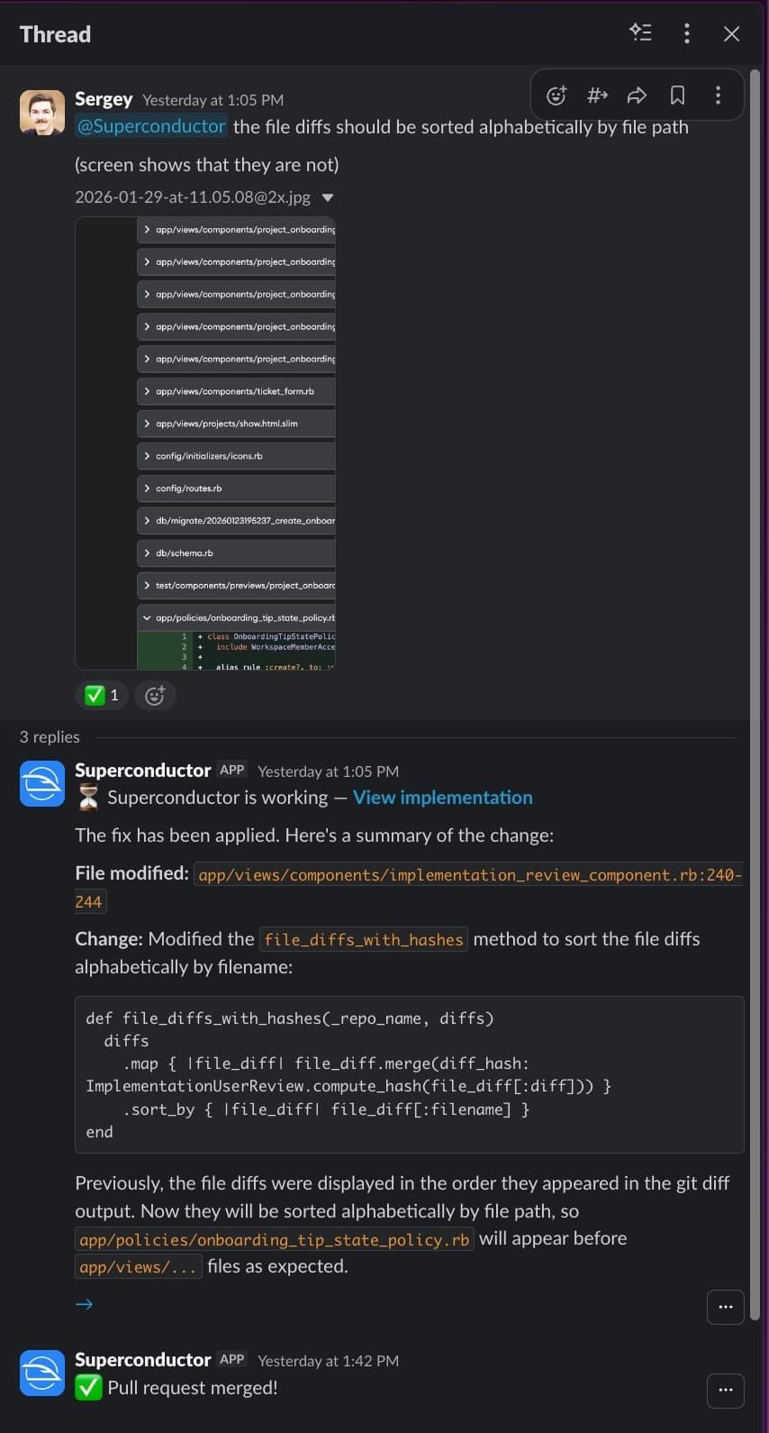769x1433 pixels.
Task: Click the 3 replies label
Action: coord(50,737)
